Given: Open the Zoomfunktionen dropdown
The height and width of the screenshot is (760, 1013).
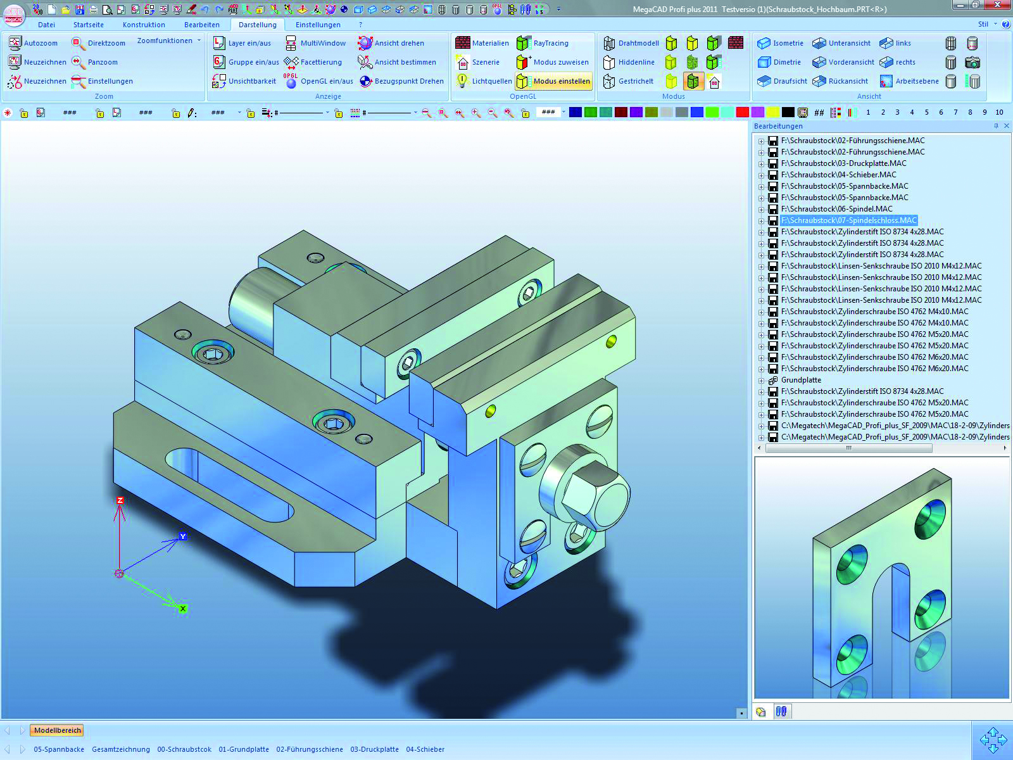Looking at the screenshot, I should point(168,41).
